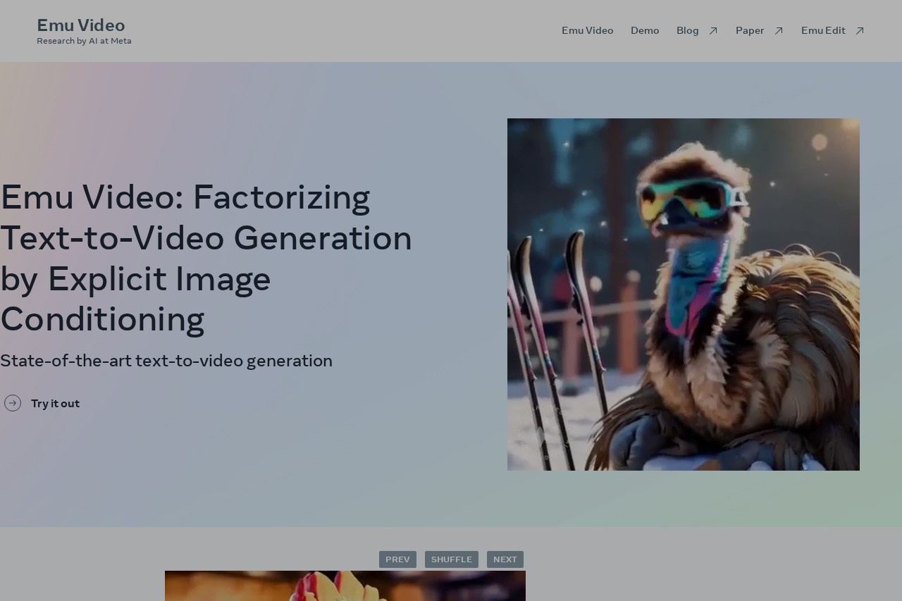Image resolution: width=902 pixels, height=601 pixels.
Task: Click the circled arrow icon before Try it out
Action: [13, 403]
